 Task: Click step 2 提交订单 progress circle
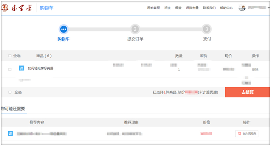click(x=135, y=29)
